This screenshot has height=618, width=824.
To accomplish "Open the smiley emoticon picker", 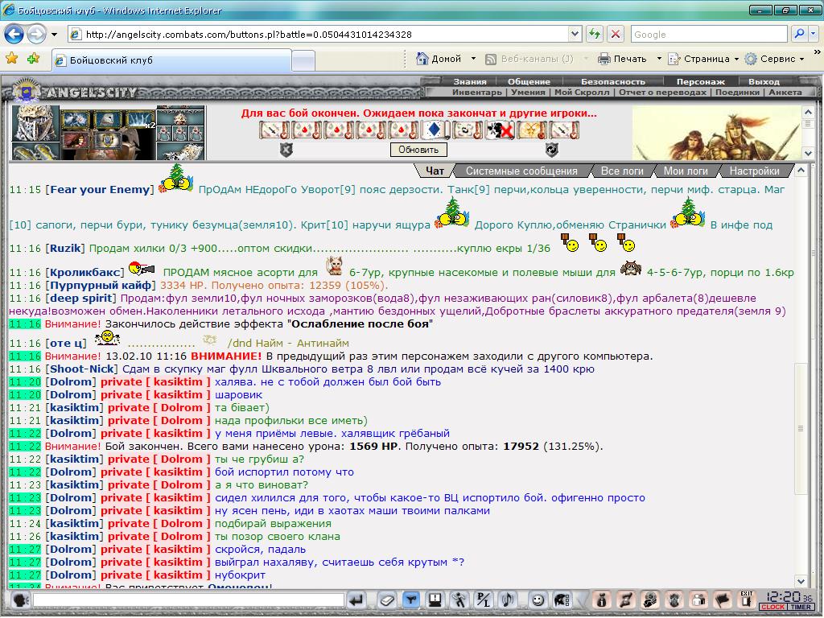I will [x=537, y=599].
